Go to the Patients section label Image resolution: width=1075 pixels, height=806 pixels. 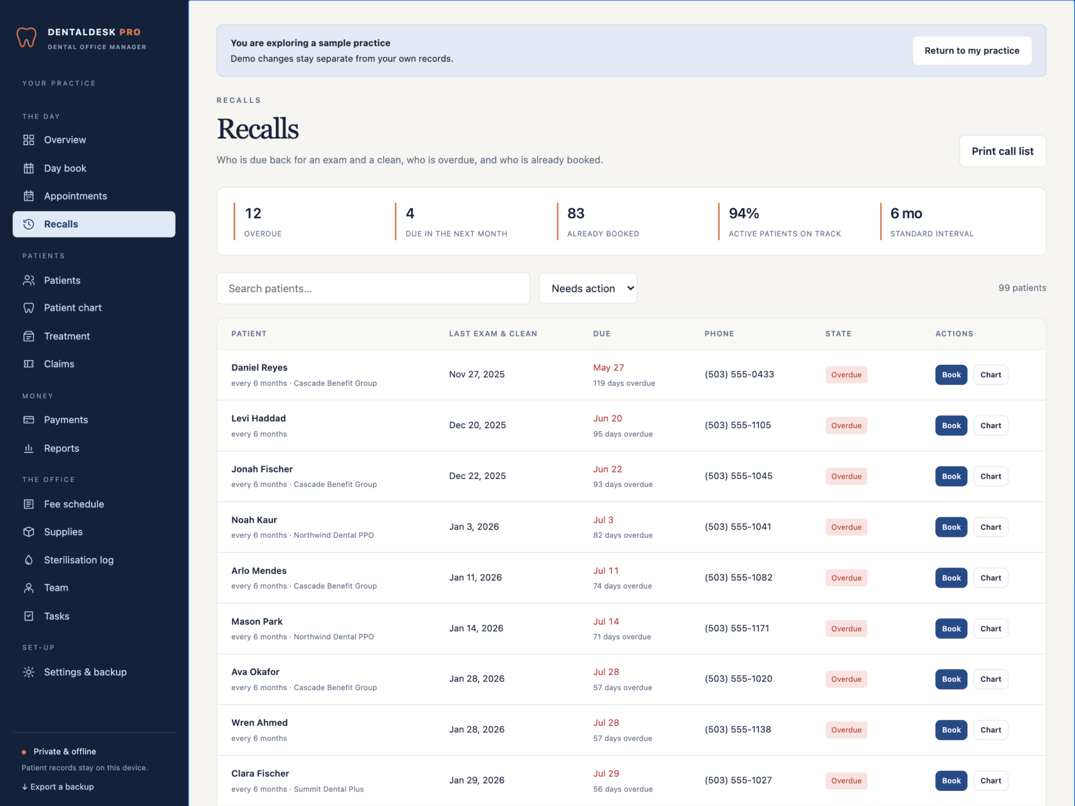62,280
